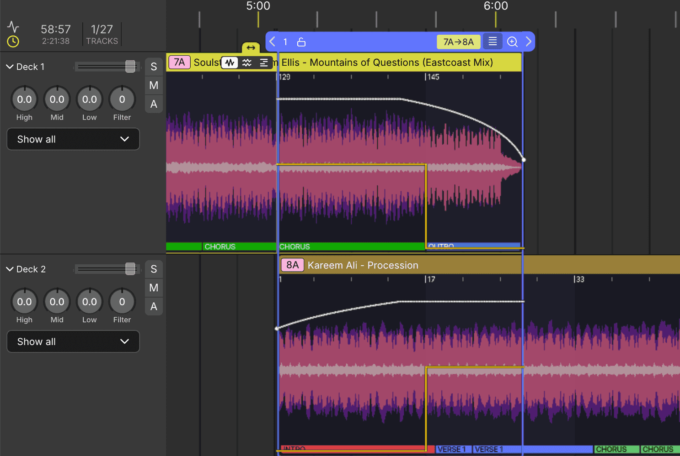Screen dimensions: 680x456
Task: Click the VERSE 1 section marker on Procession
Action: point(453,449)
